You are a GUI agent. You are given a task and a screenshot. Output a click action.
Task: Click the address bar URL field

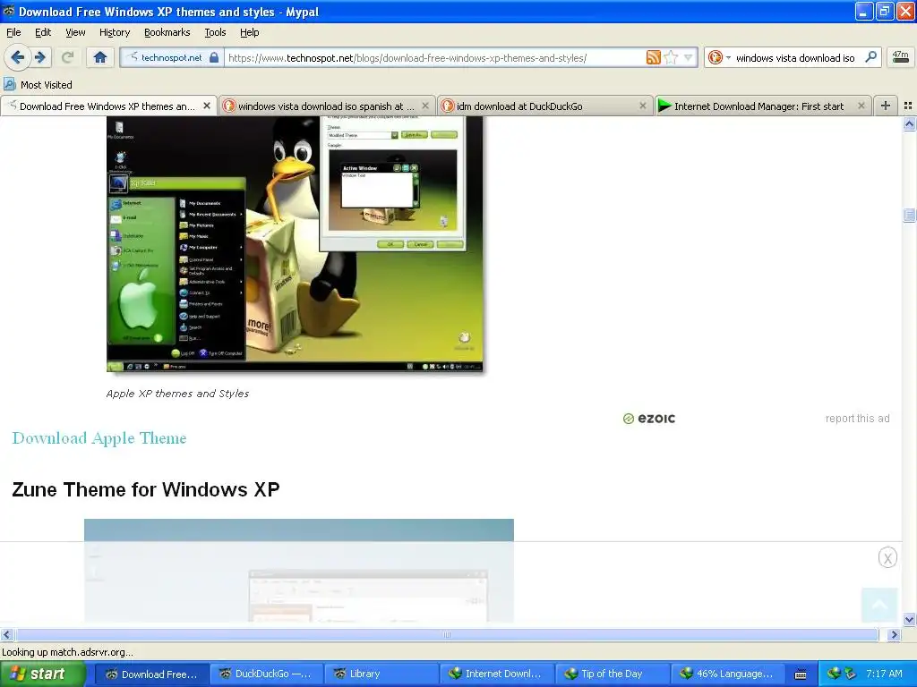[x=436, y=57]
